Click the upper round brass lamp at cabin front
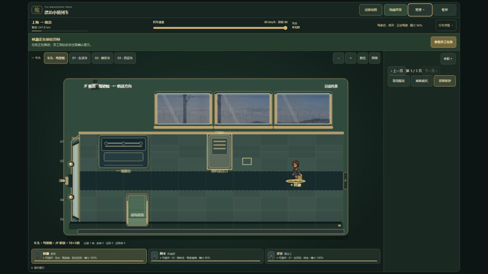This screenshot has width=488, height=274. (71, 164)
